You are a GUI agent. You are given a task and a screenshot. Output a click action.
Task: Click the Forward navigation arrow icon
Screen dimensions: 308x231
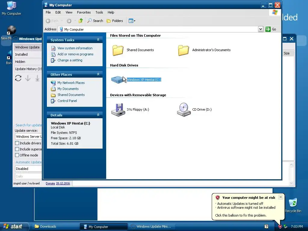(69, 21)
